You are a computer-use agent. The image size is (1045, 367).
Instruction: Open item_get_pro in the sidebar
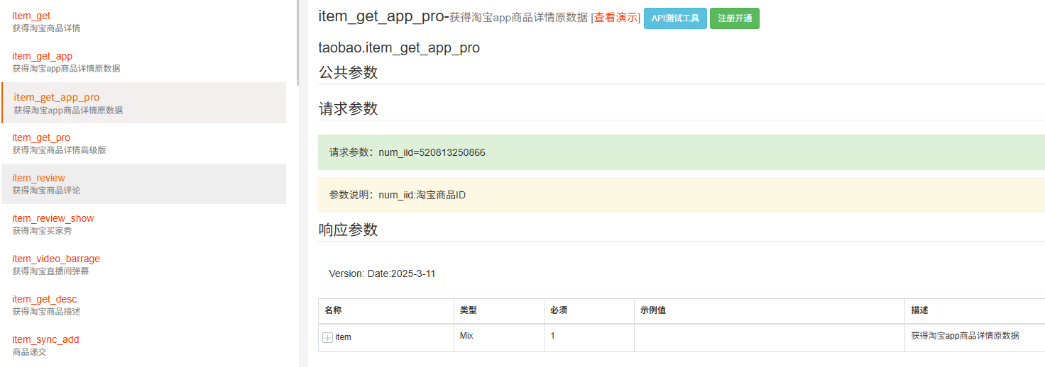pyautogui.click(x=41, y=137)
